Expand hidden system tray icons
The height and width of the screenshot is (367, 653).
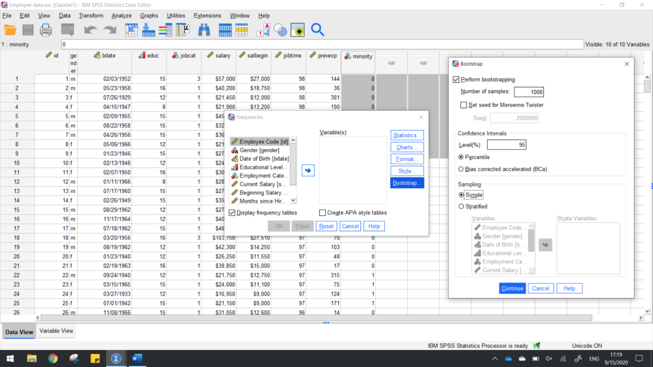pyautogui.click(x=494, y=359)
